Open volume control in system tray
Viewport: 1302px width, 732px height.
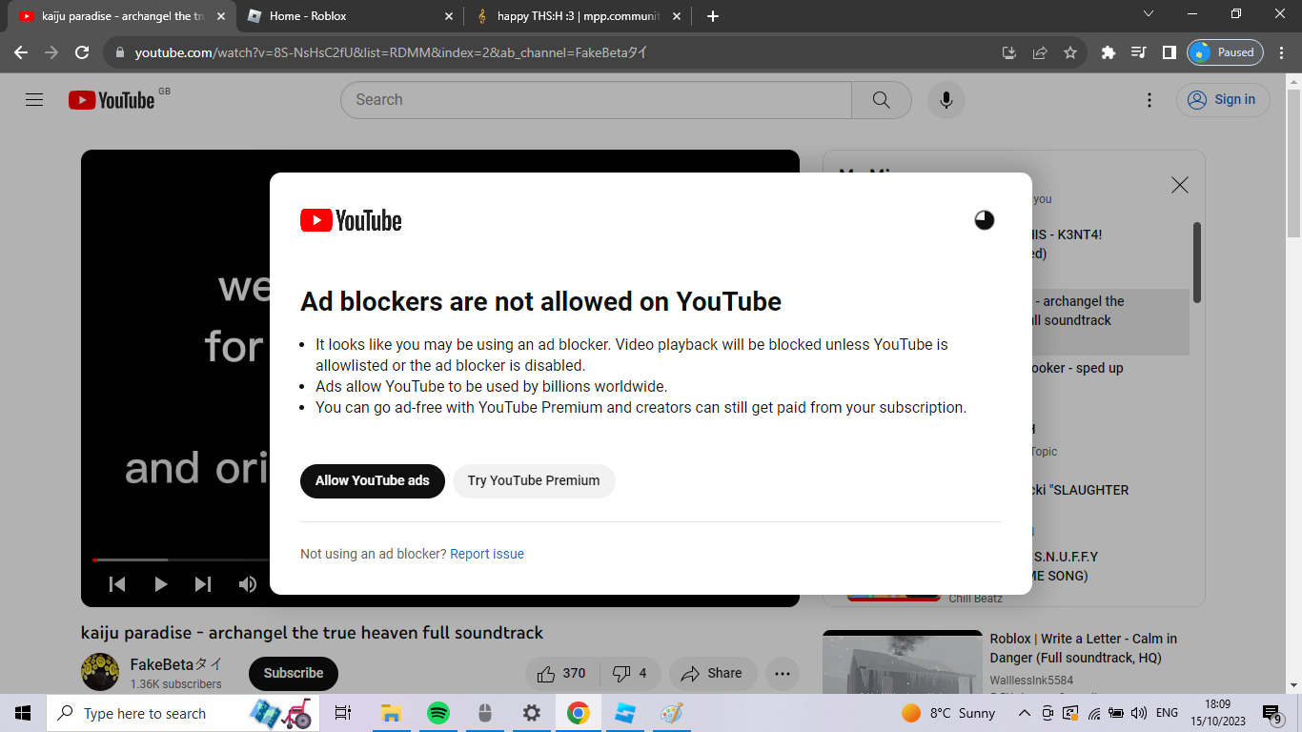[x=1138, y=713]
